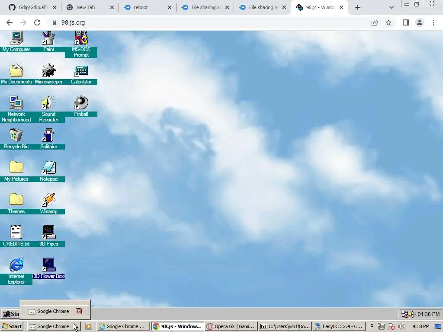
Task: Expand hidden system tray icons chevron
Action: 372,326
